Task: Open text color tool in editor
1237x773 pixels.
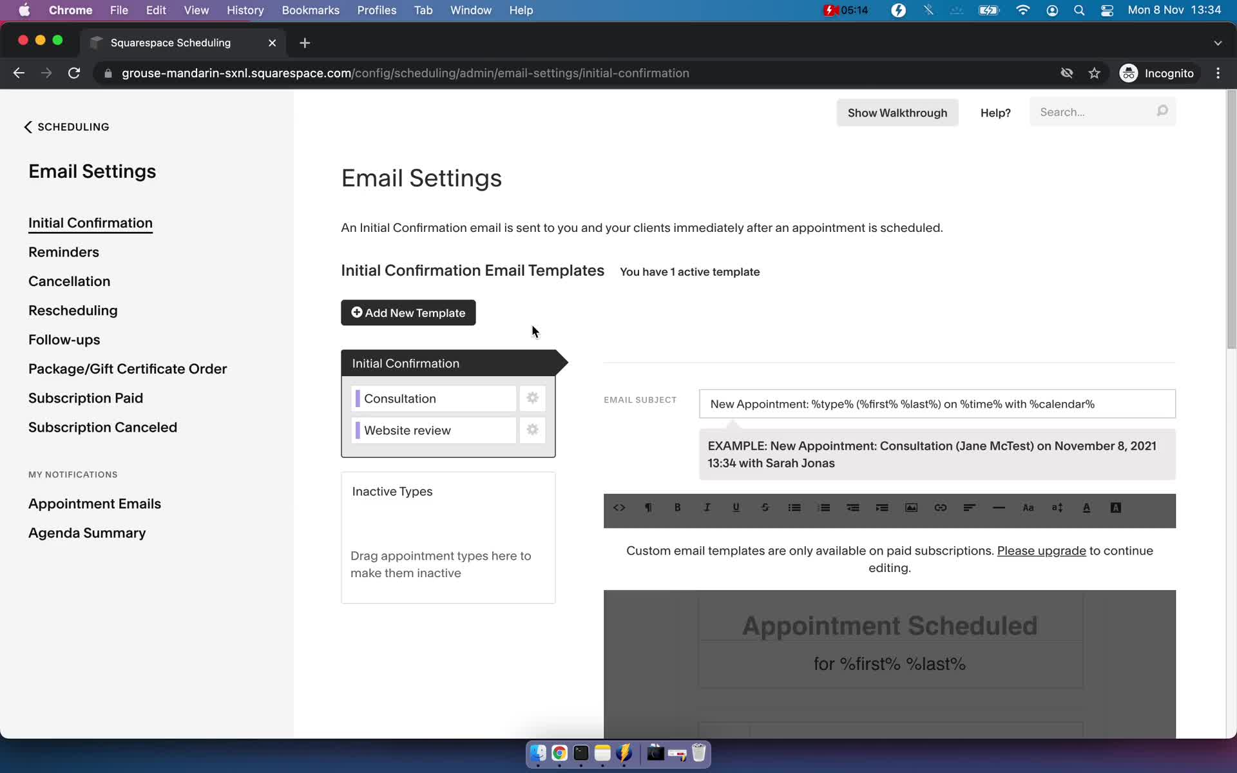Action: click(1086, 508)
